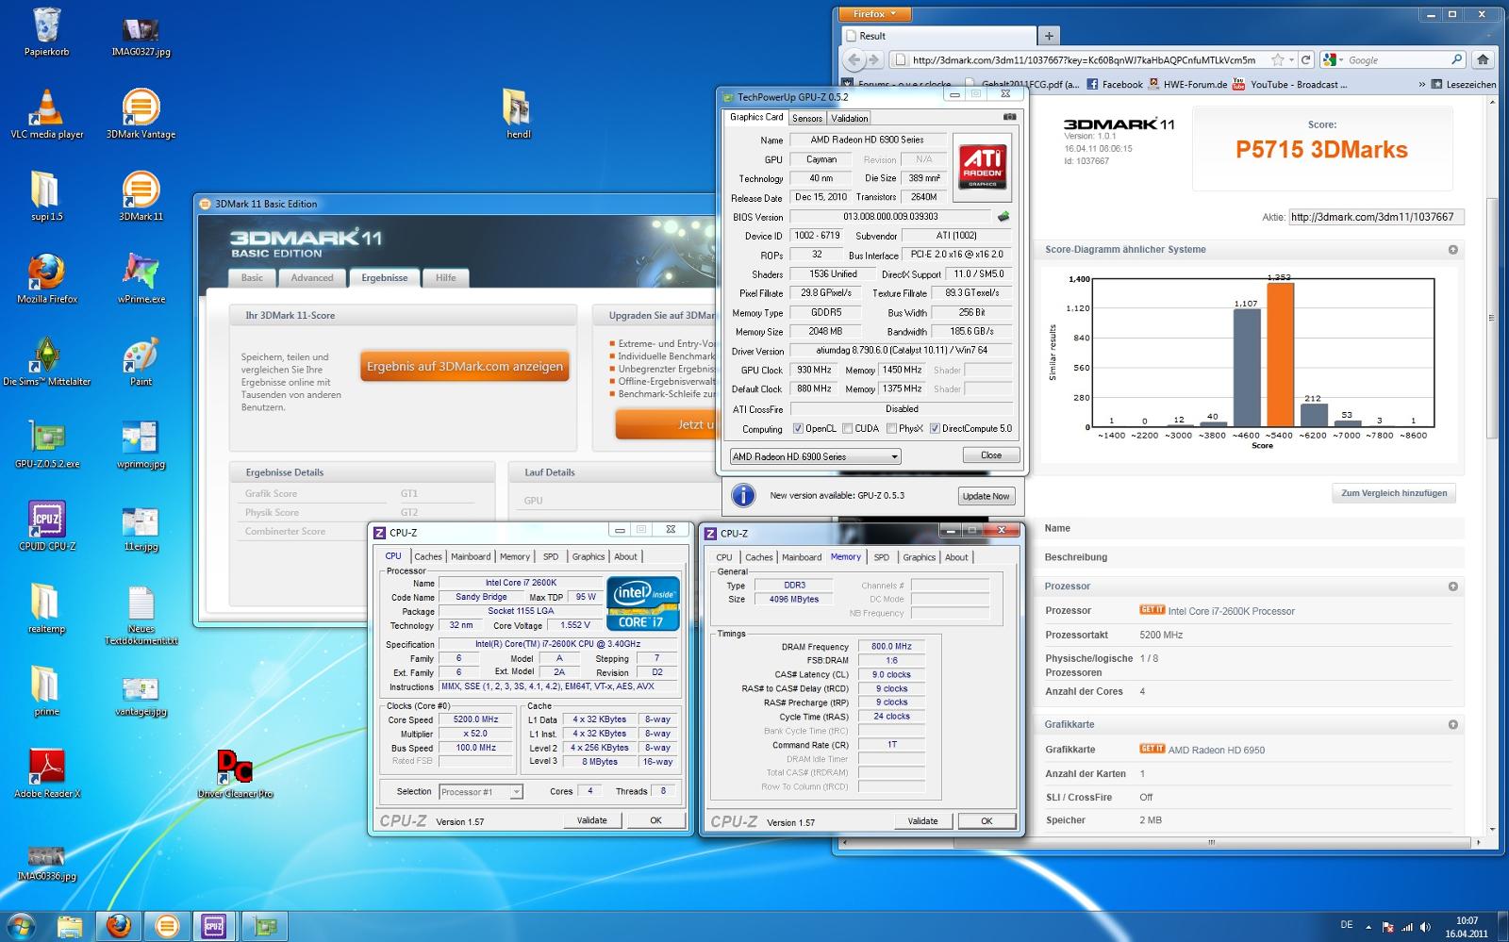Click the GPU-Z BIOS save chip icon
The width and height of the screenshot is (1509, 942).
point(1003,216)
